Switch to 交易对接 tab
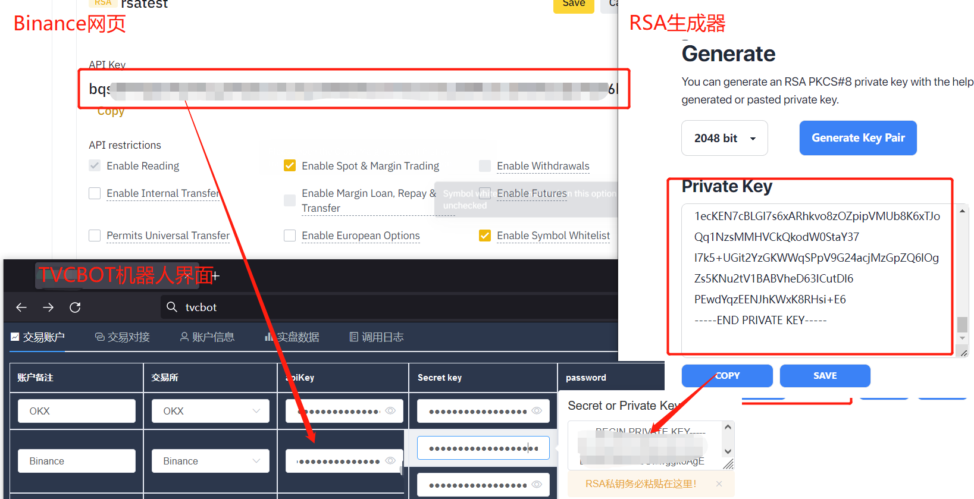The image size is (974, 499). pyautogui.click(x=123, y=337)
